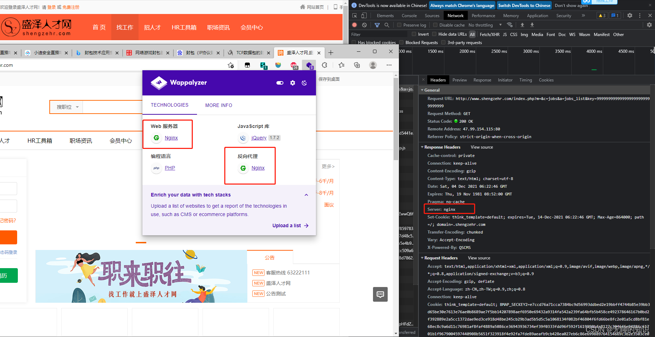This screenshot has height=337, width=655.
Task: Click the Wappalyzer extension icon in toolbar
Action: click(x=309, y=65)
